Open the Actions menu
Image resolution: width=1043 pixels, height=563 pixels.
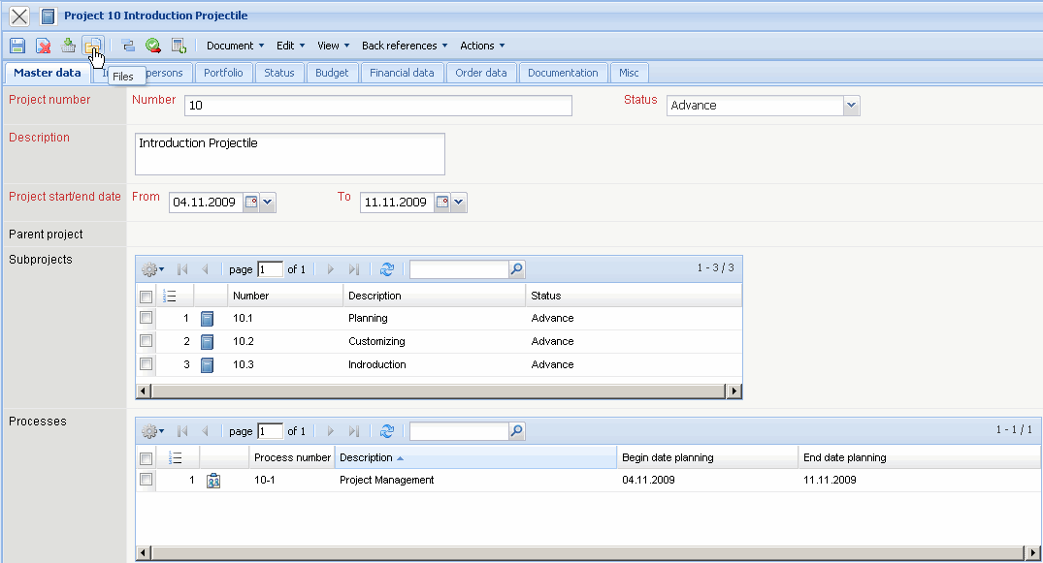click(x=482, y=46)
